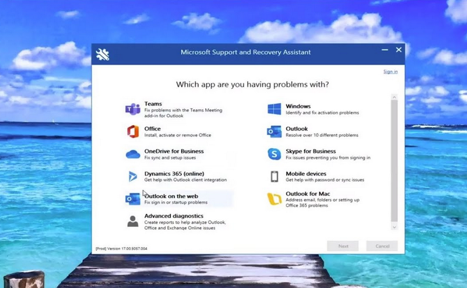Minimize the Support and Recovery Assistant window
The image size is (467, 288).
(x=385, y=50)
